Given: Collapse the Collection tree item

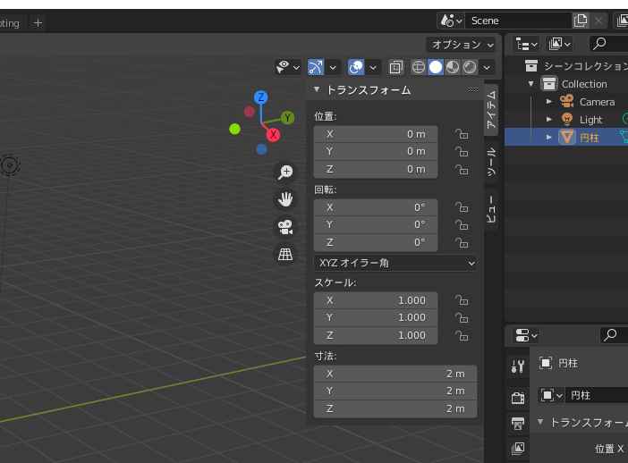Looking at the screenshot, I should point(530,84).
